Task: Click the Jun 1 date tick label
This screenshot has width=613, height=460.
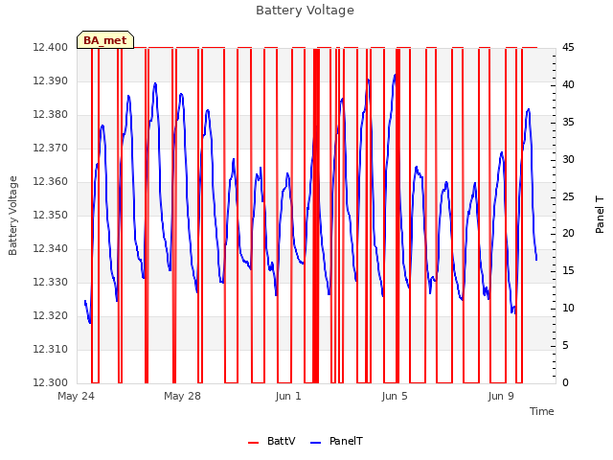Action: click(x=288, y=396)
